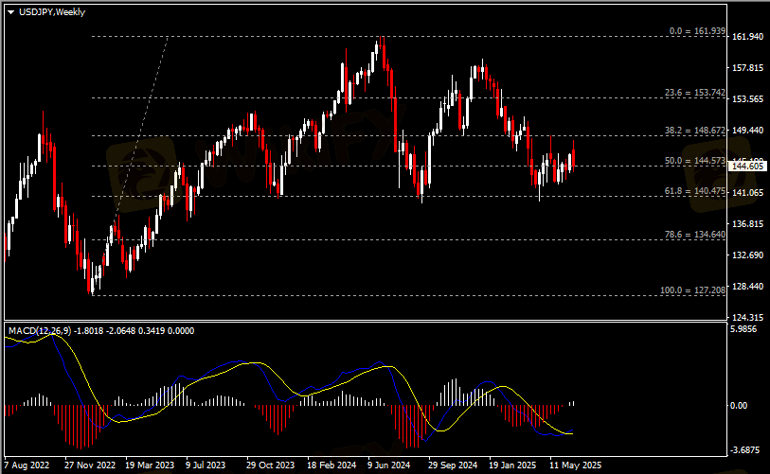Click the 78.6 = 134.640 Fibonacci label
Image resolution: width=770 pixels, height=474 pixels.
695,235
